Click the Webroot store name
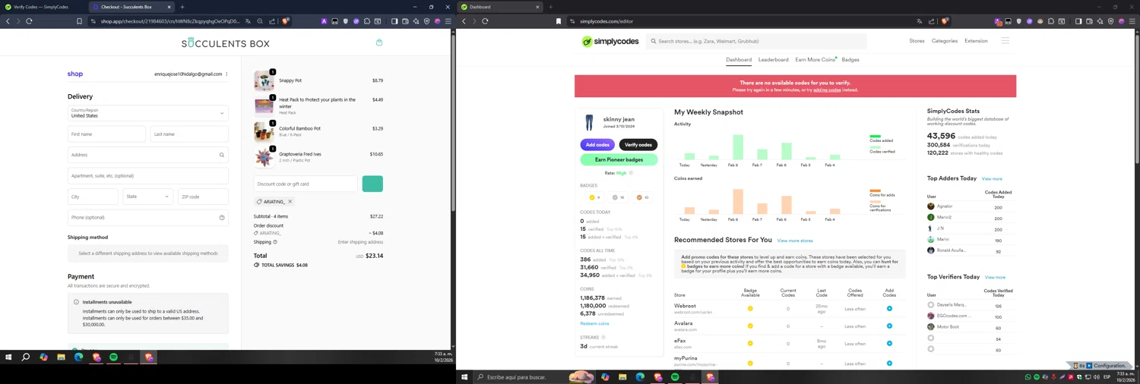The width and height of the screenshot is (1140, 384). coord(685,306)
